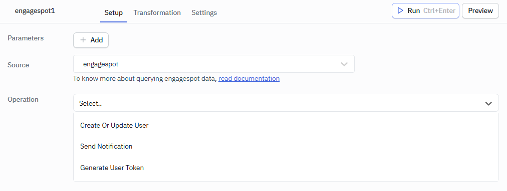
Task: Choose Generate User Token operation
Action: point(286,168)
